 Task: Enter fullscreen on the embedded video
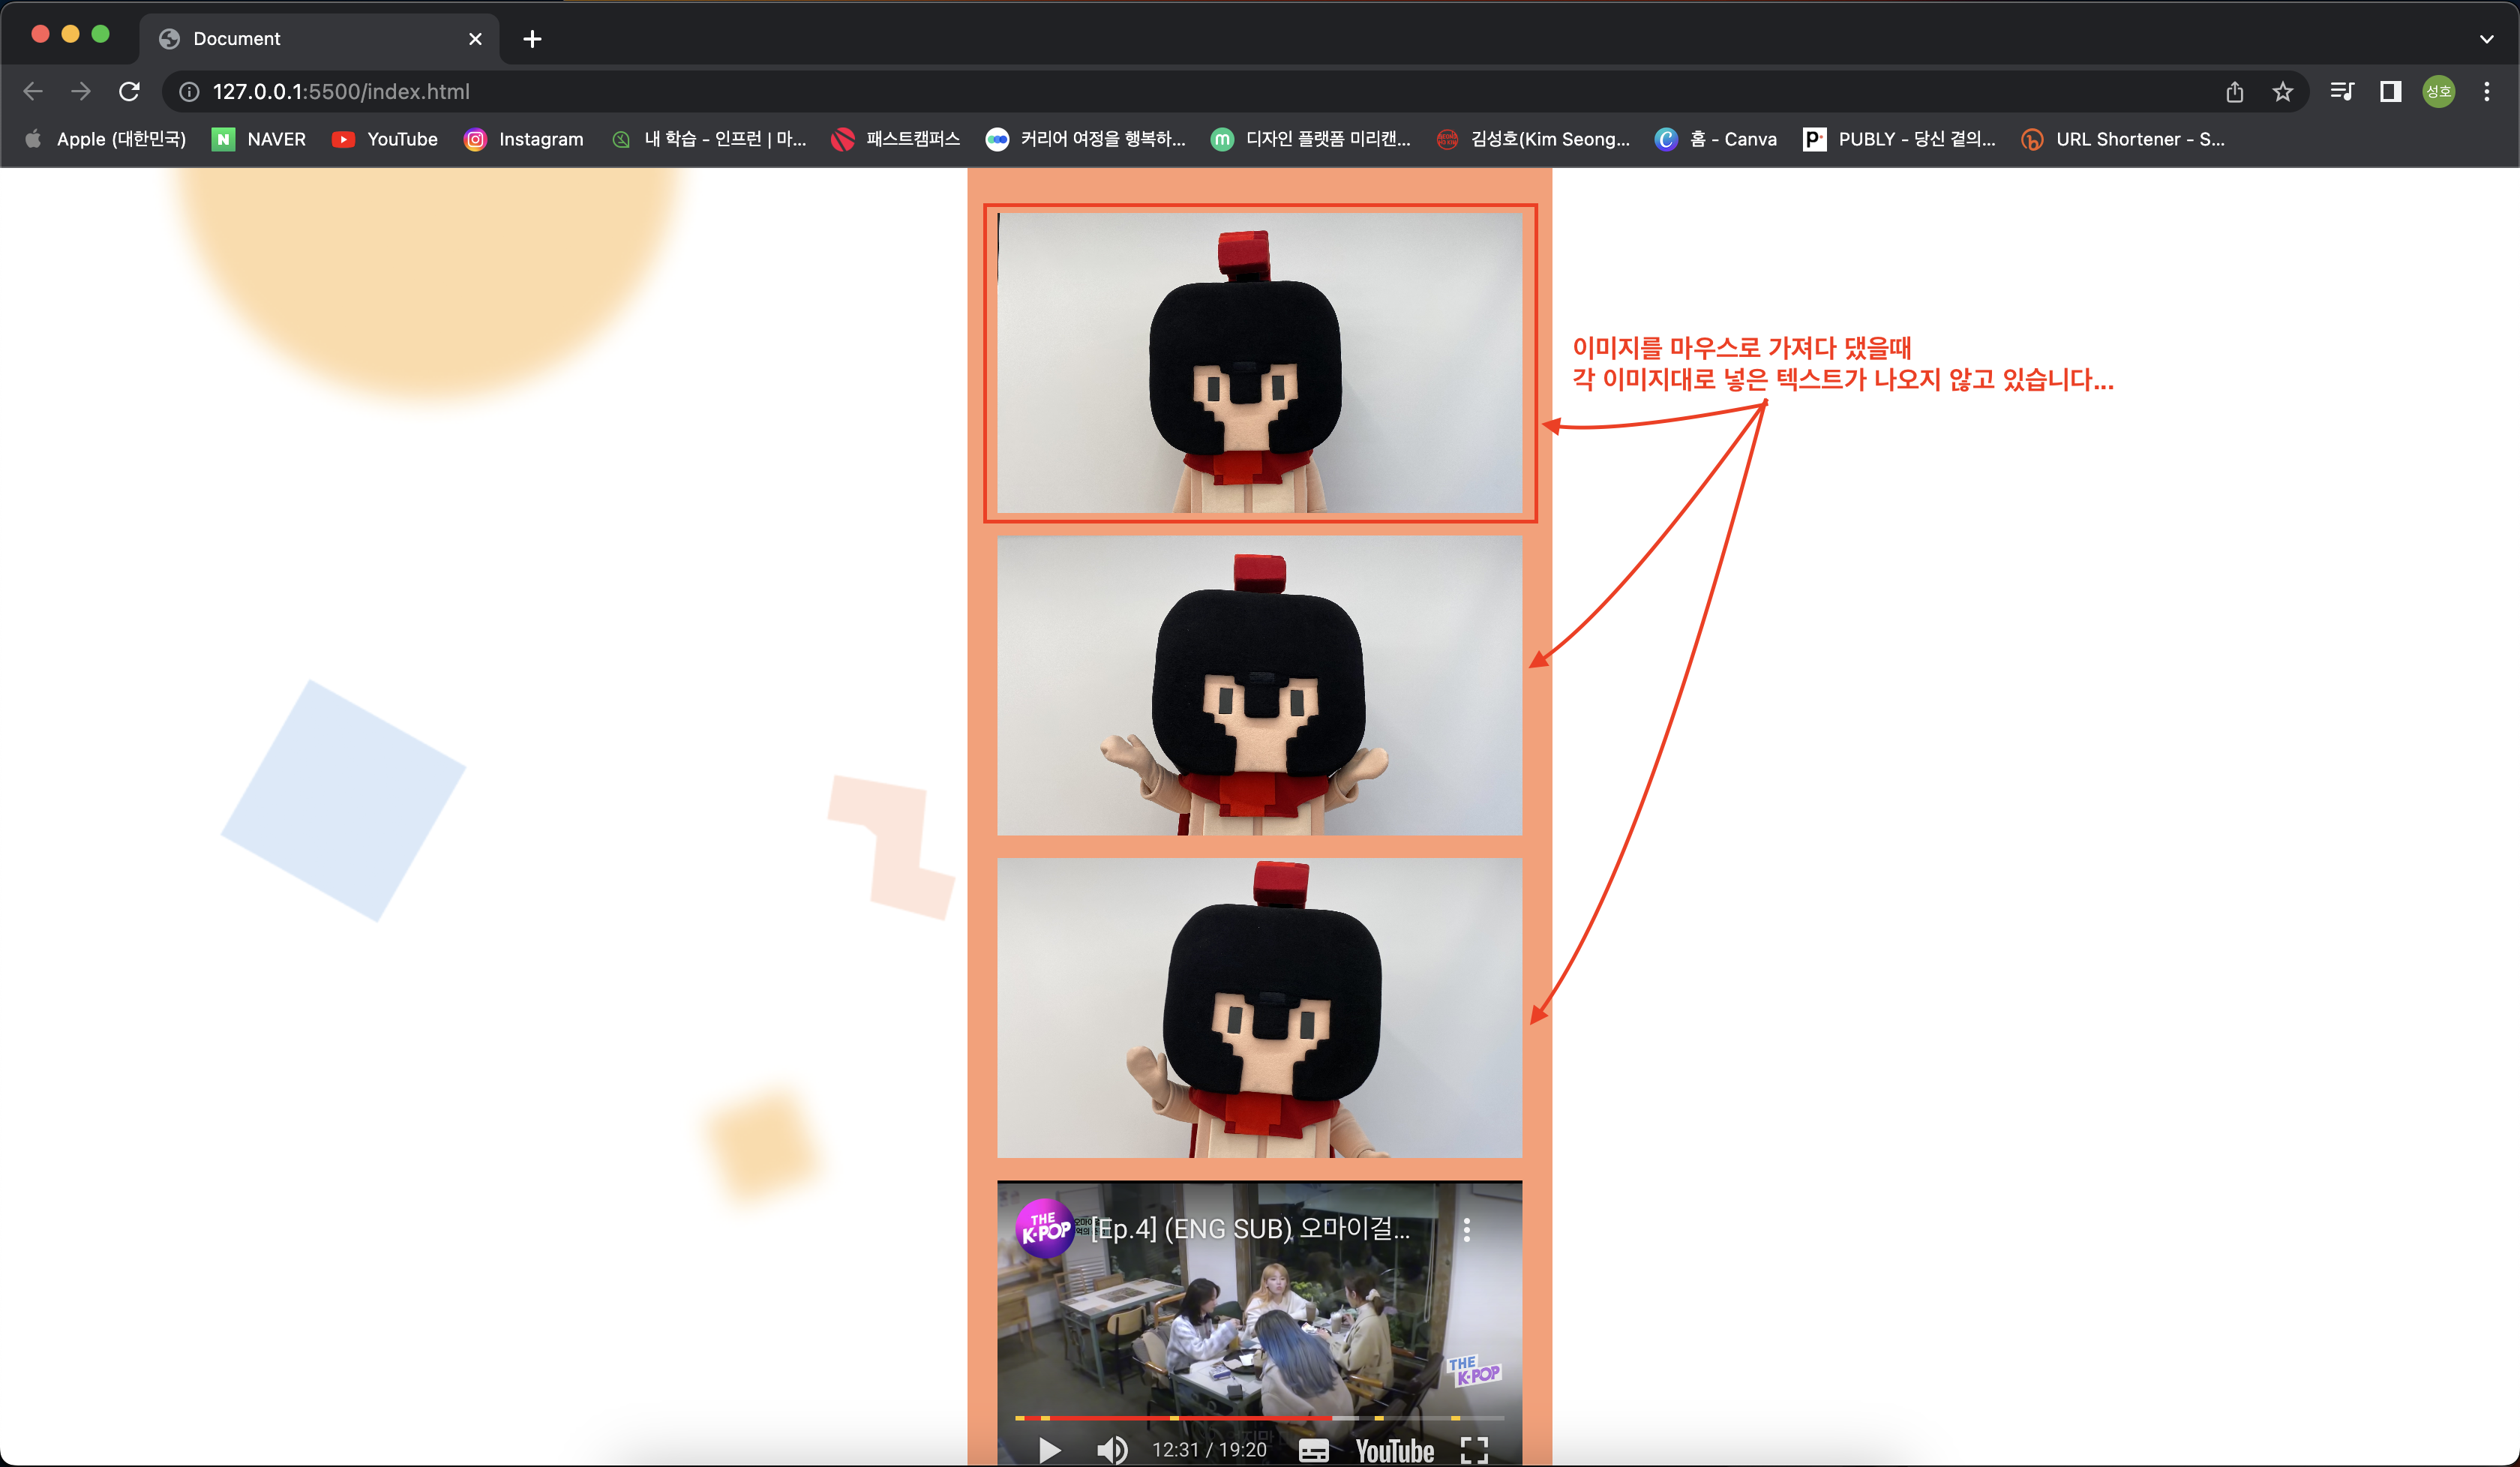pos(1474,1450)
